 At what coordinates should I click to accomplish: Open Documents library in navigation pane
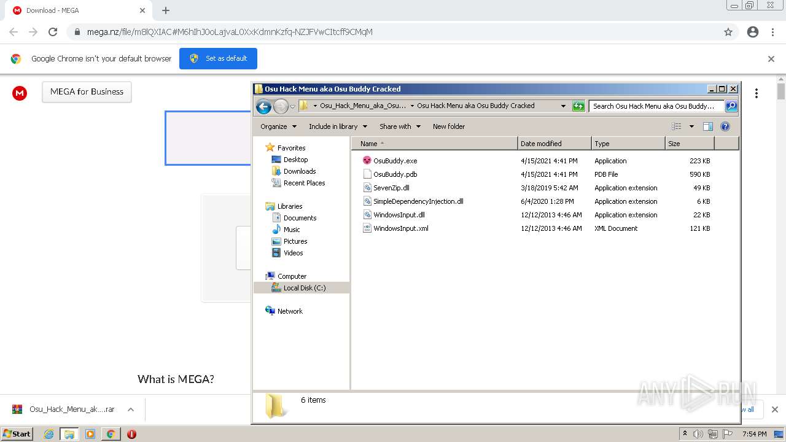[300, 218]
